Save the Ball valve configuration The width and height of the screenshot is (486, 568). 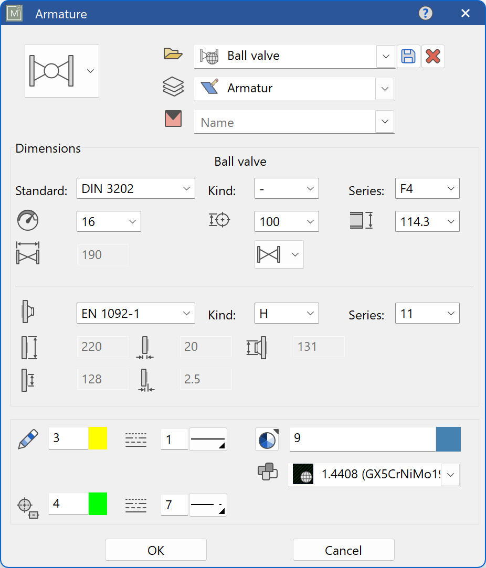coord(408,57)
